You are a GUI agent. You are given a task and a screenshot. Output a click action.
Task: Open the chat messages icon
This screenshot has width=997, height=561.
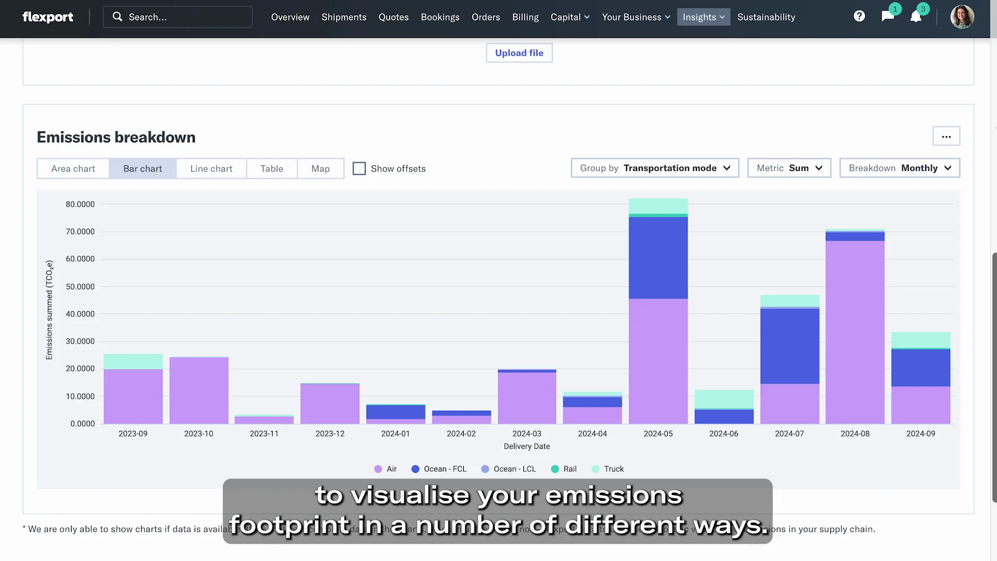[x=887, y=17]
